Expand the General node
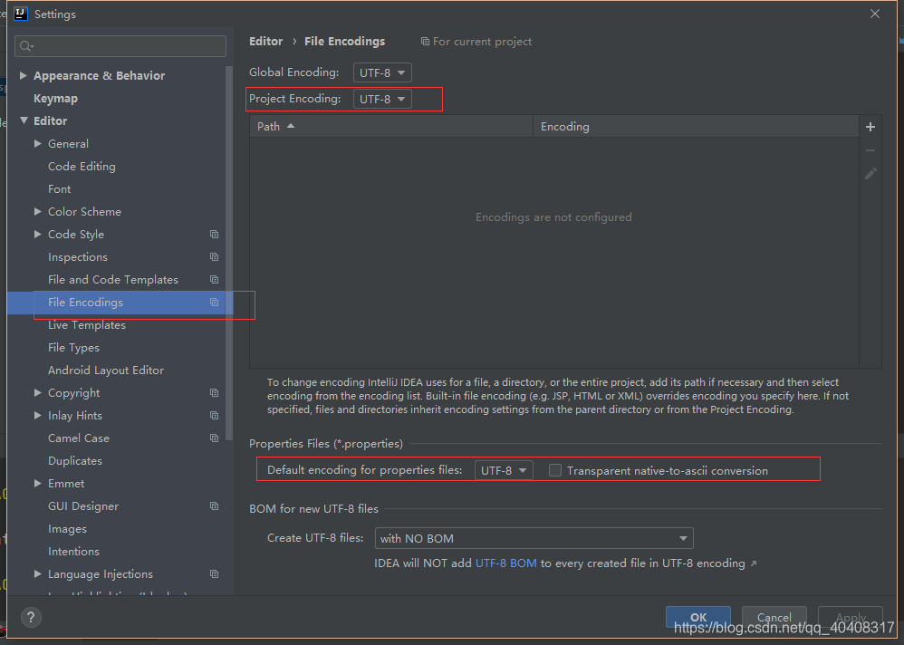Viewport: 904px width, 645px height. pos(38,143)
